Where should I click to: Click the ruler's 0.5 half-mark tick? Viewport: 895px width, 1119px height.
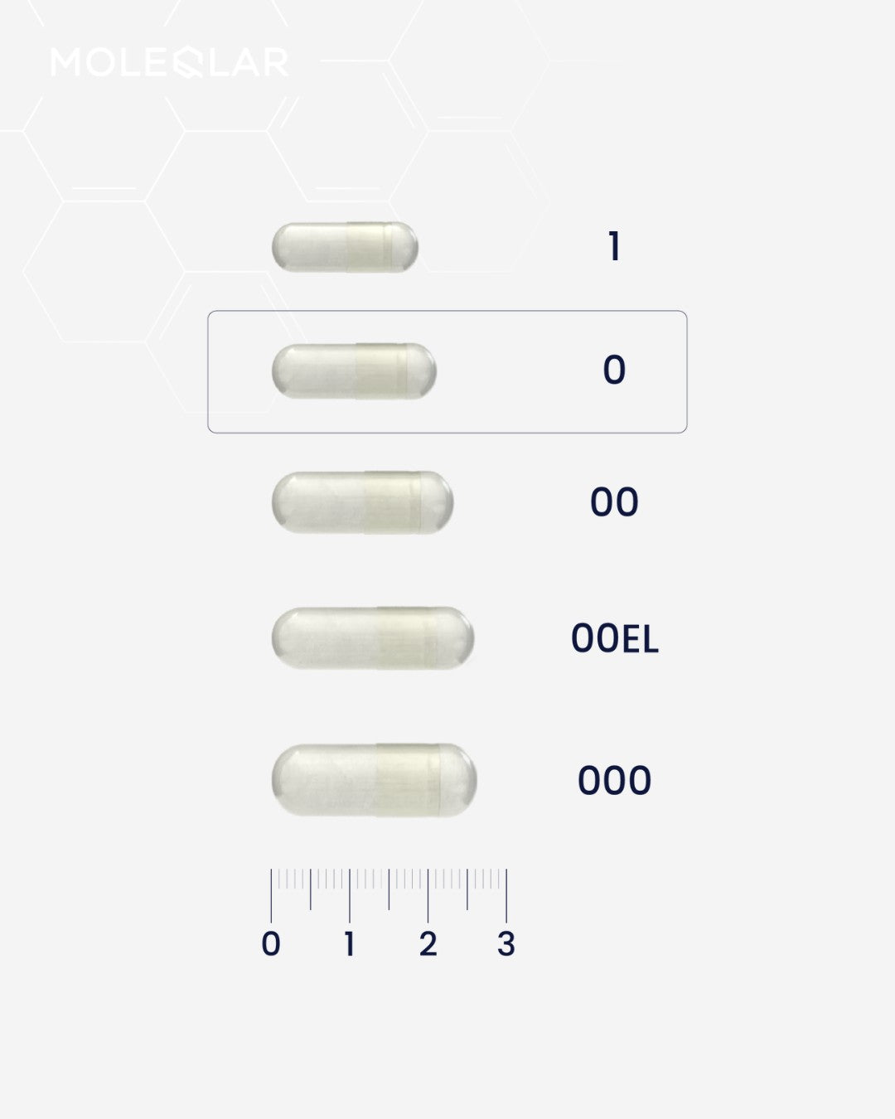click(x=311, y=889)
